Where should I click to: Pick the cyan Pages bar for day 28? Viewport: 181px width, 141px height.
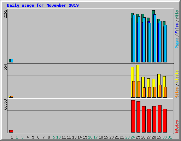[x=155, y=38]
